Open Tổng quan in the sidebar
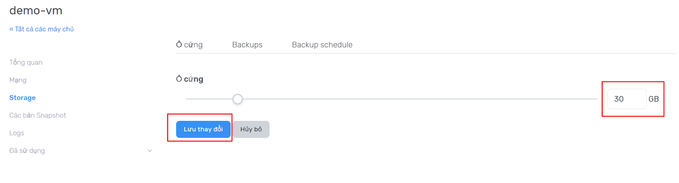 (x=26, y=62)
